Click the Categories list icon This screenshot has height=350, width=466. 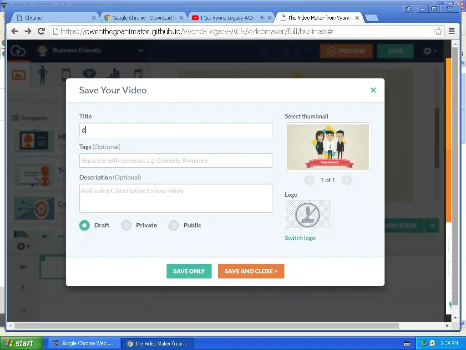click(x=15, y=118)
